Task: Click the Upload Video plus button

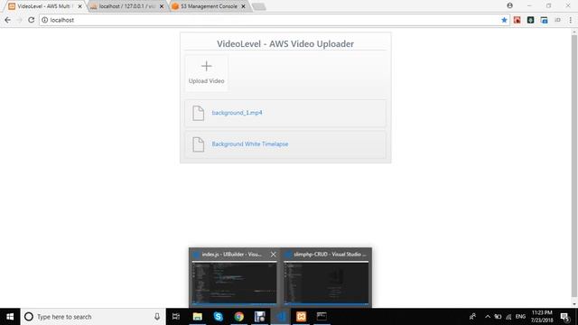Action: tap(207, 73)
